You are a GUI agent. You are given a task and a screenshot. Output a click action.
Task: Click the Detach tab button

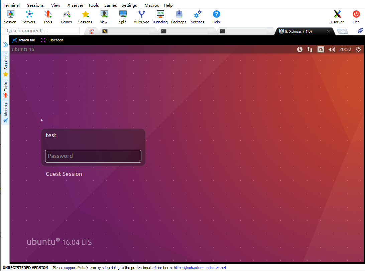[x=23, y=40]
